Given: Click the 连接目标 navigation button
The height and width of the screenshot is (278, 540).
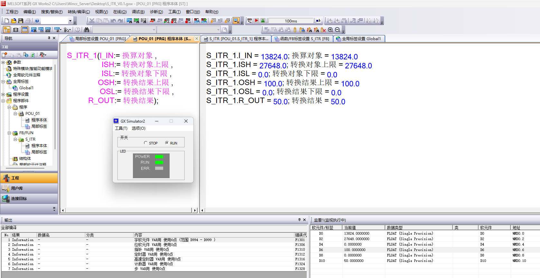Looking at the screenshot, I should pyautogui.click(x=29, y=199).
